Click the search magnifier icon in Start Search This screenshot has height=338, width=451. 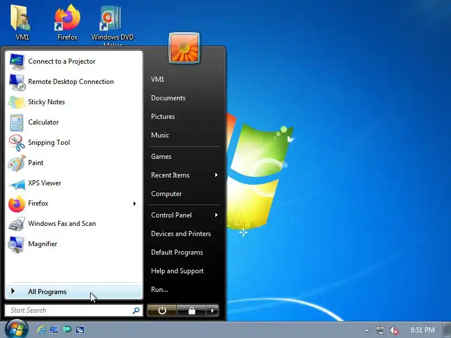tap(136, 310)
